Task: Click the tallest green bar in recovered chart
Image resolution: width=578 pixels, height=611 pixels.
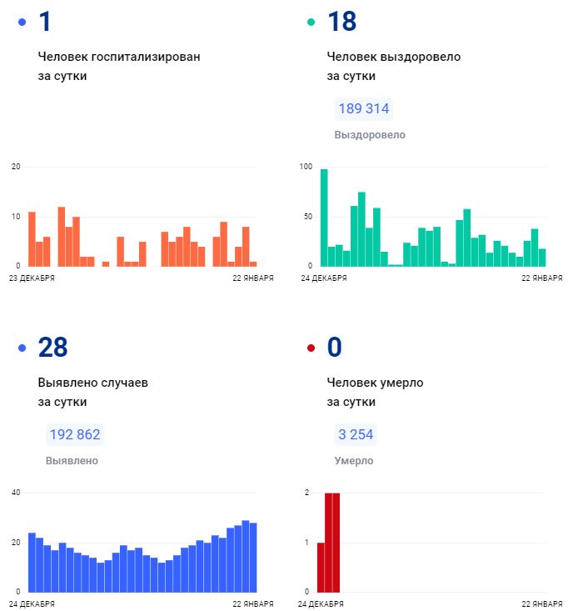Action: (x=324, y=218)
